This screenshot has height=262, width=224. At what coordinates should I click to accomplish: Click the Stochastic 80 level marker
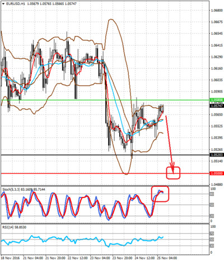pos(212,194)
